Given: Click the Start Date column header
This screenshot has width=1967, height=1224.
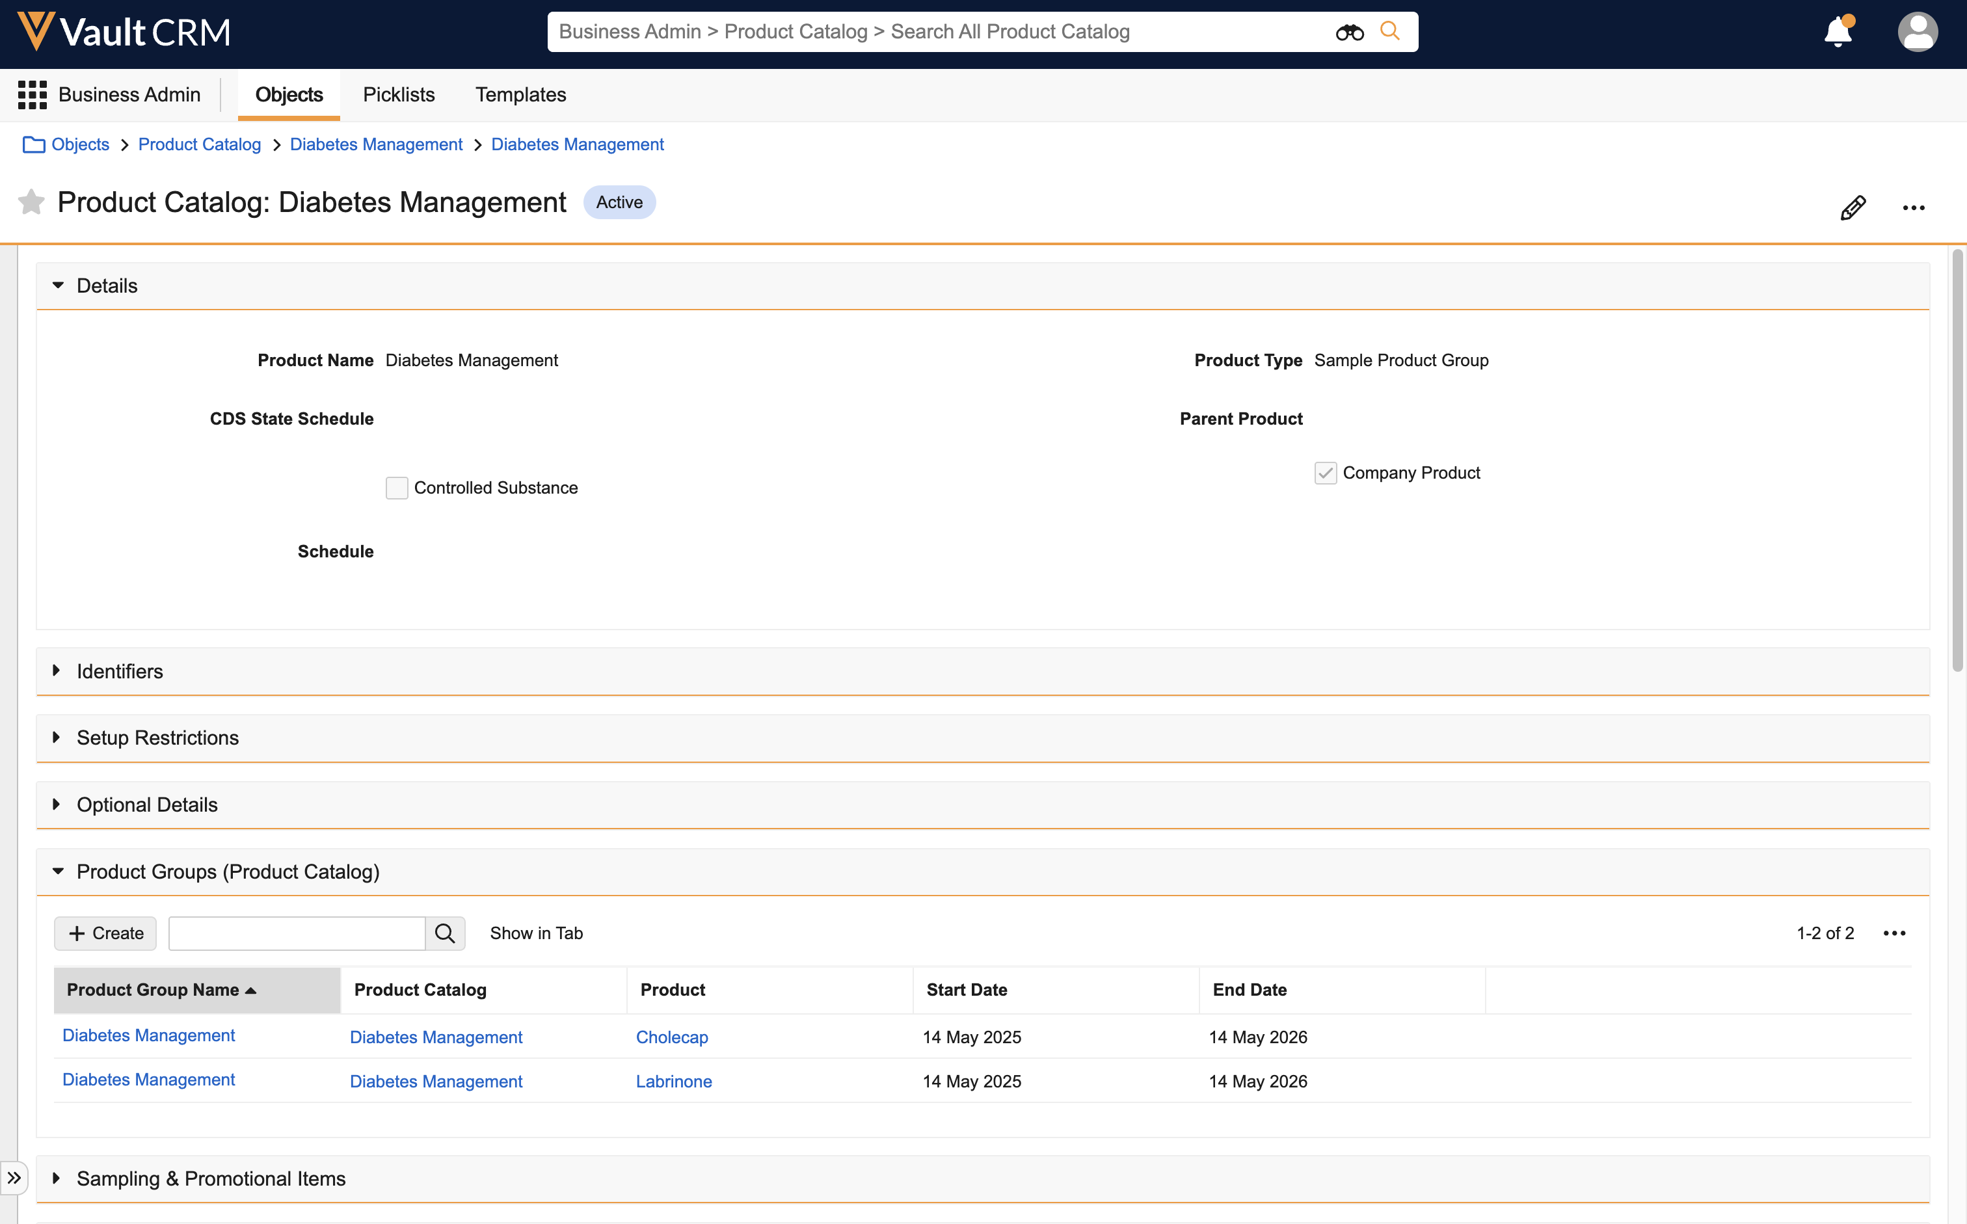Looking at the screenshot, I should (x=1056, y=990).
